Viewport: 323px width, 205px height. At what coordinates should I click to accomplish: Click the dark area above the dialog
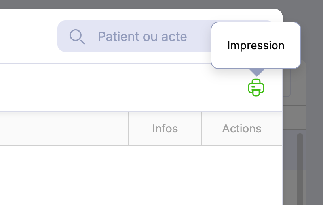click(158, 4)
